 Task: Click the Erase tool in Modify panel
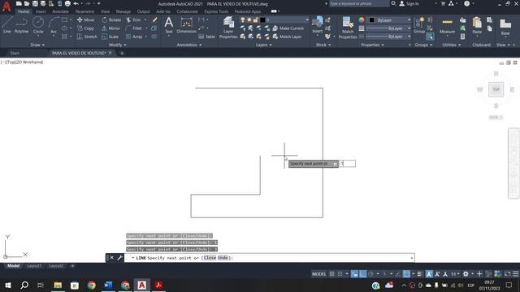154,19
